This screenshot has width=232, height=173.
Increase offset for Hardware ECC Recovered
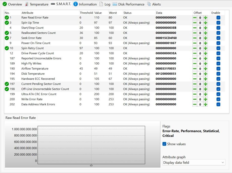pos(205,79)
